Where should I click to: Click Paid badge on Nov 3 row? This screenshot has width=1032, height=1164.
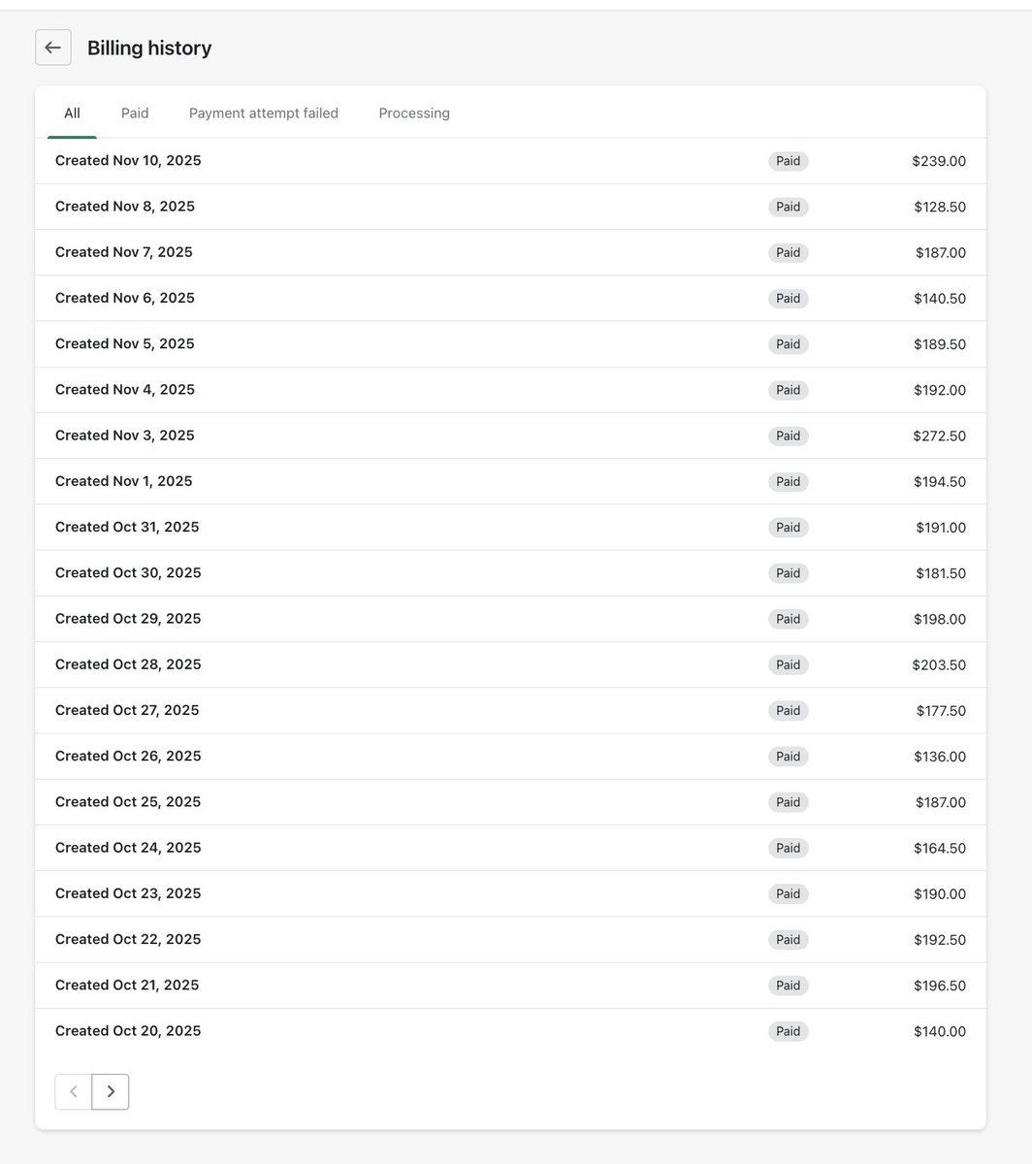point(789,436)
